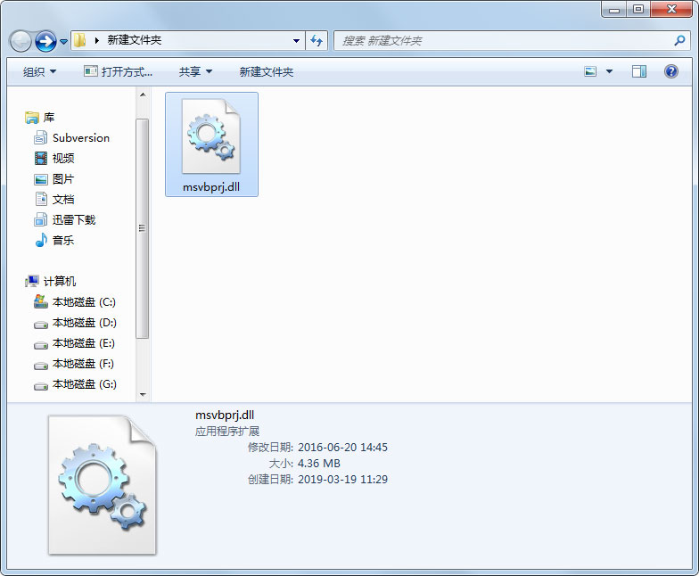Click the 大小 value 4.36 MB
The height and width of the screenshot is (576, 699).
319,464
